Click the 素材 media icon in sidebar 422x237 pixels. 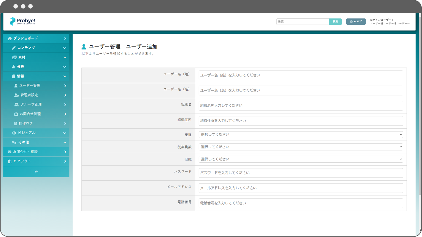click(14, 57)
